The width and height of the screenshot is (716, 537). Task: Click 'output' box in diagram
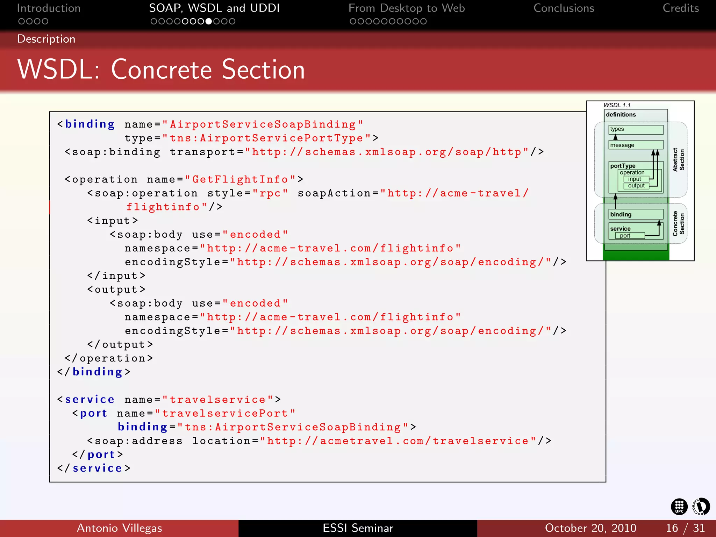[636, 186]
